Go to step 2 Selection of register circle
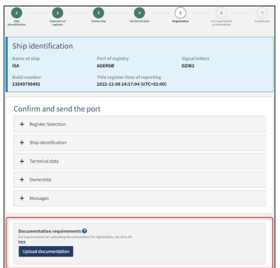This screenshot has width=280, height=268. point(57,13)
